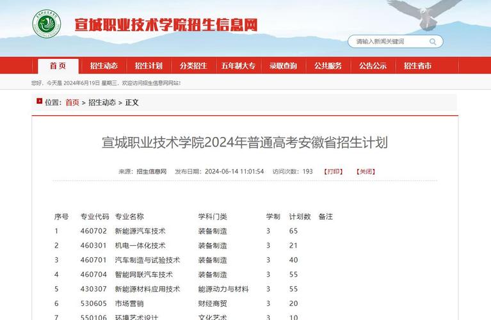Click the 专业代码 column header
491x320 pixels.
tap(95, 217)
